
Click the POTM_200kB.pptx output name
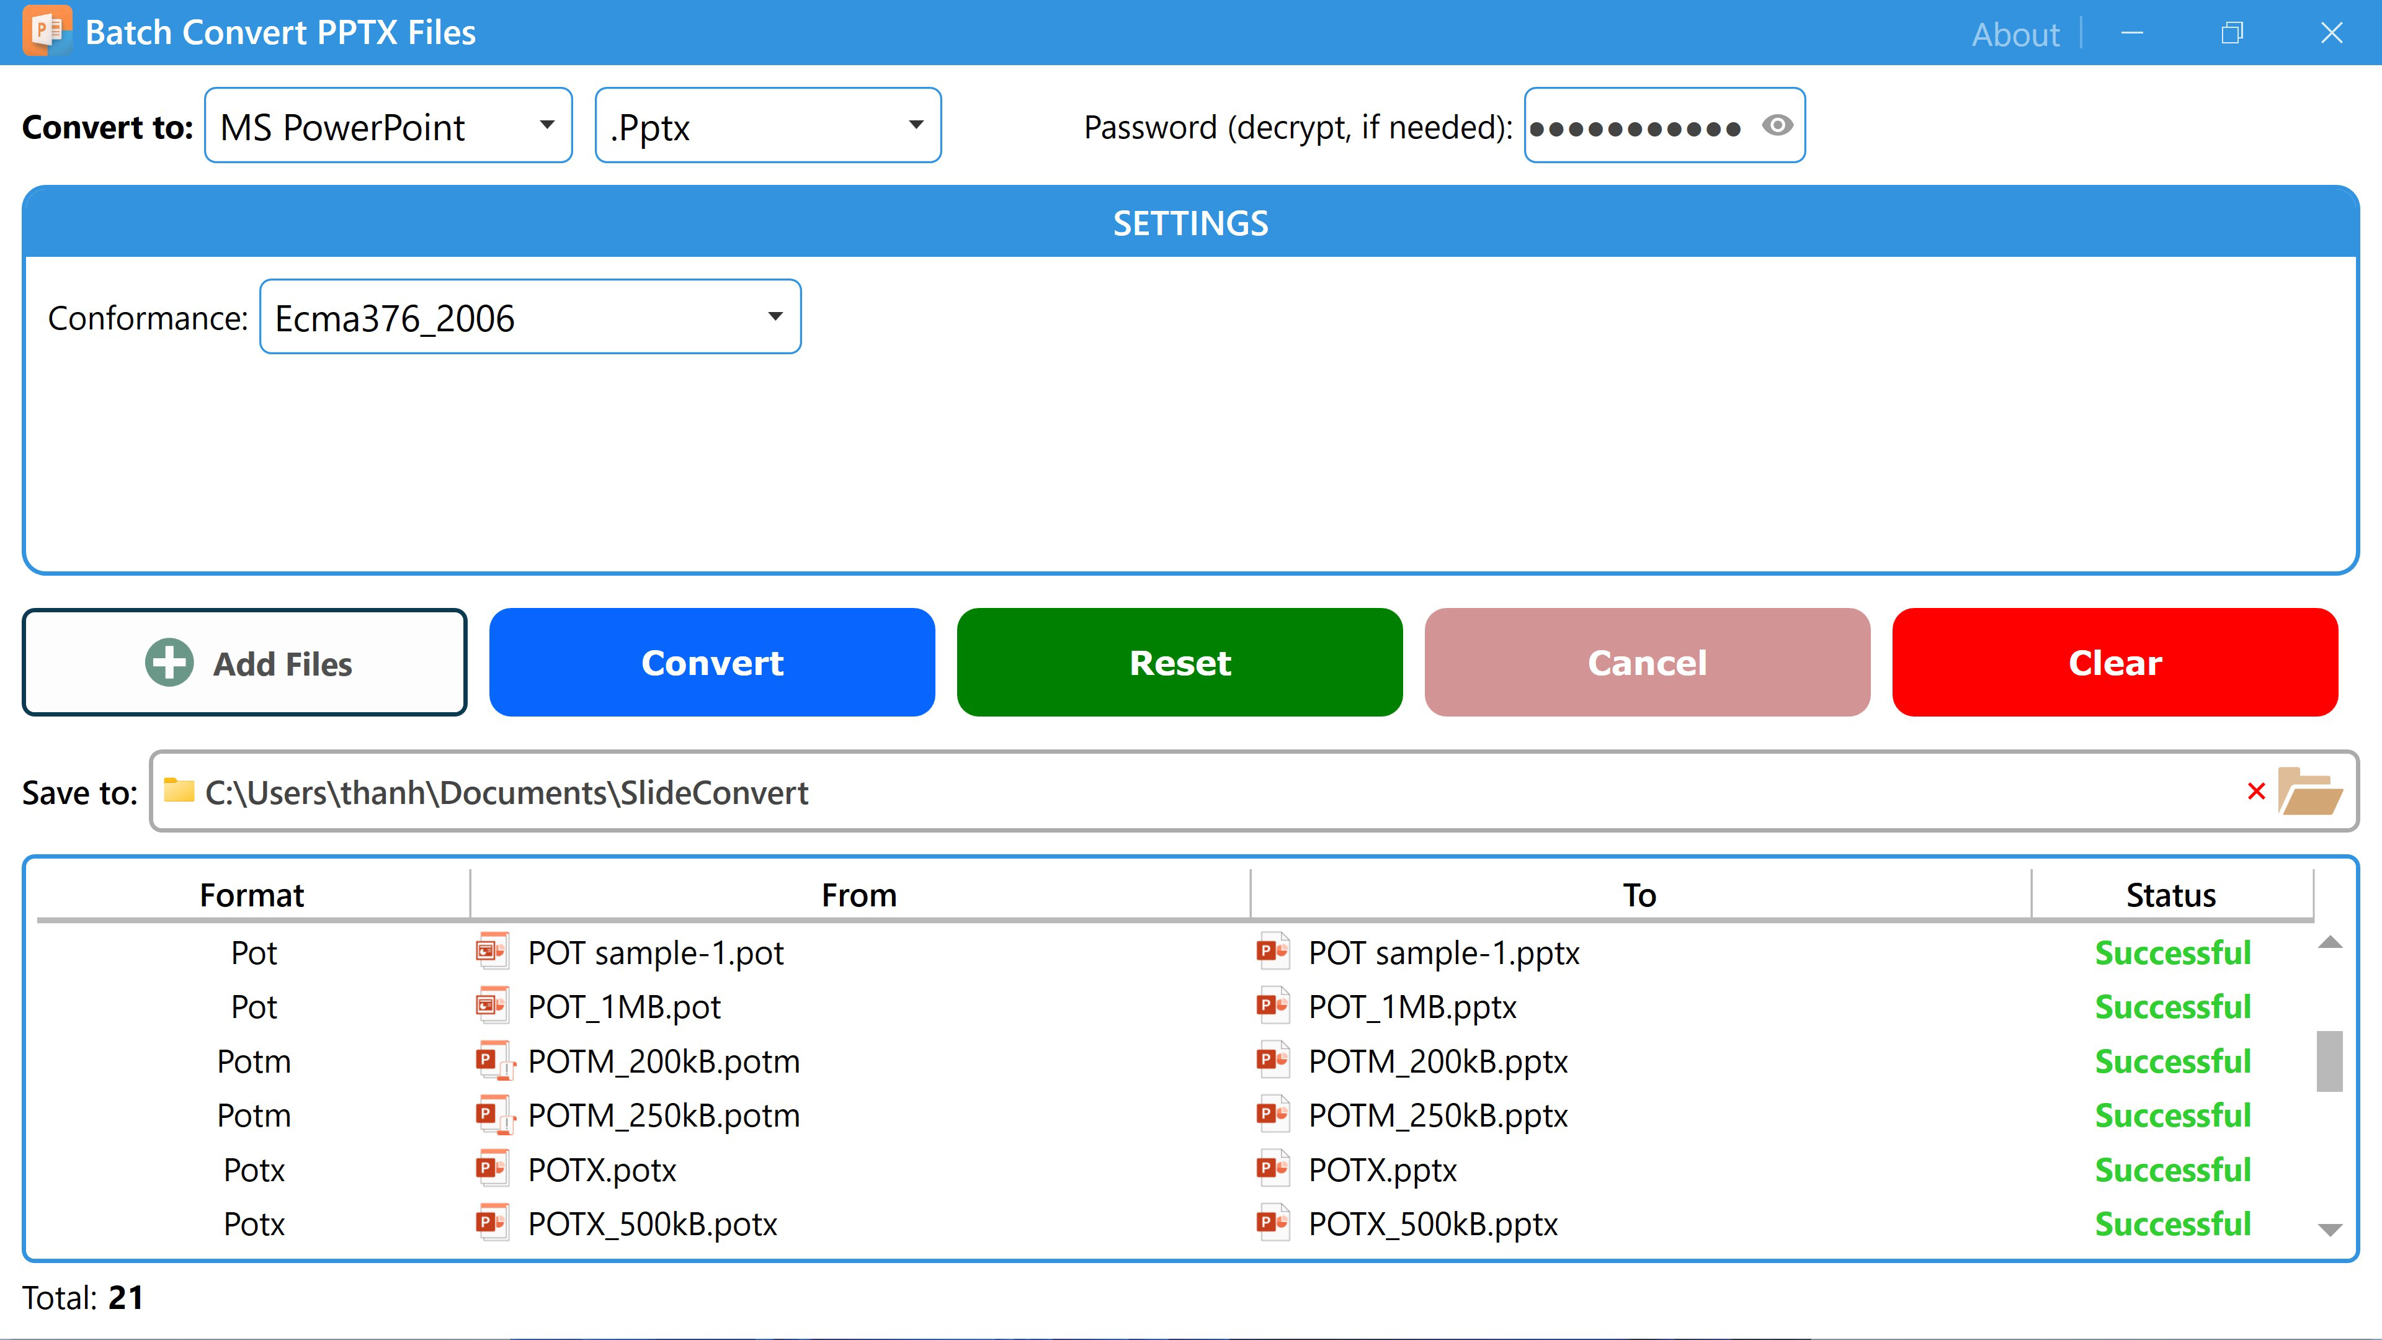coord(1438,1061)
